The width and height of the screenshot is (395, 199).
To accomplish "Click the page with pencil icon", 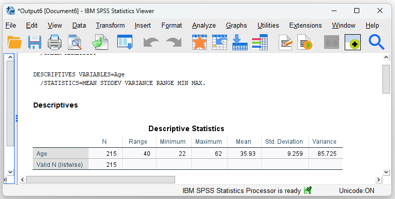I will click(x=286, y=42).
